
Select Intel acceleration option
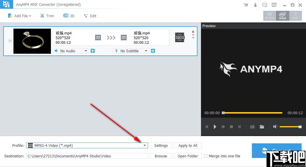(282, 16)
